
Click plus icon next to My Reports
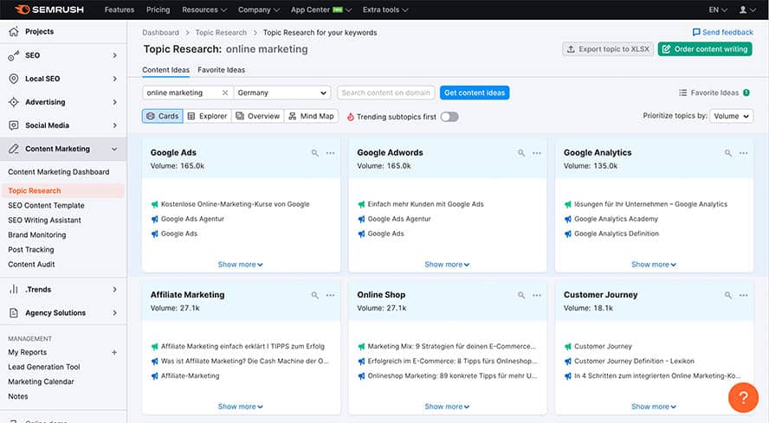click(114, 352)
